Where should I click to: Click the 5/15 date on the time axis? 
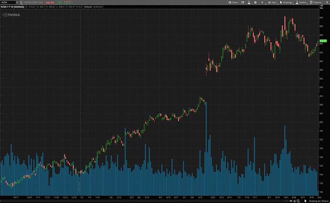(x=200, y=197)
